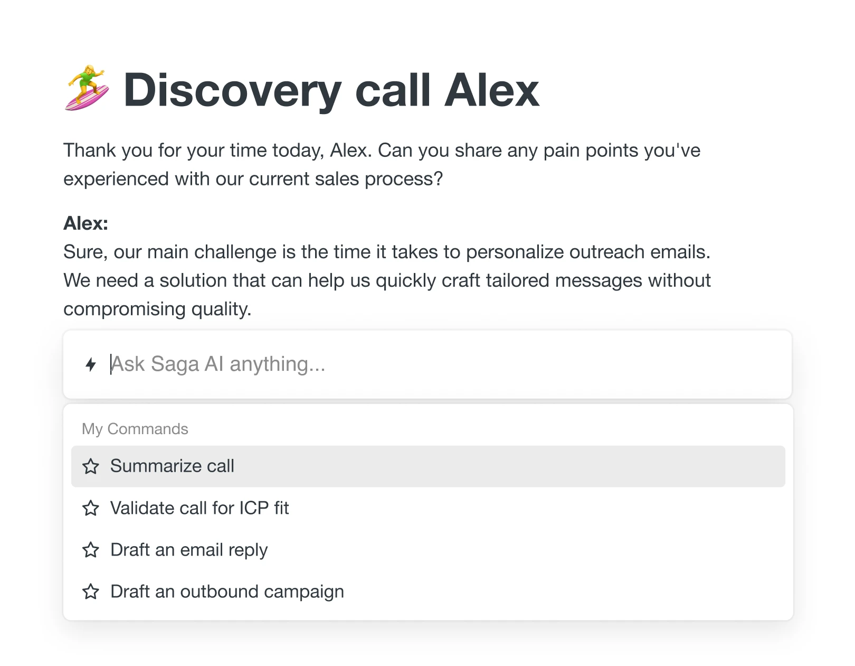Click the lightning bolt Saga AI icon

point(91,364)
